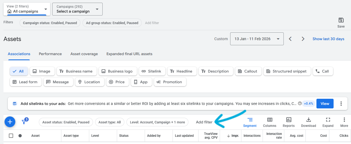Open the custom date range dropdown
Image resolution: width=351 pixels, height=144 pixels.
pos(257,39)
